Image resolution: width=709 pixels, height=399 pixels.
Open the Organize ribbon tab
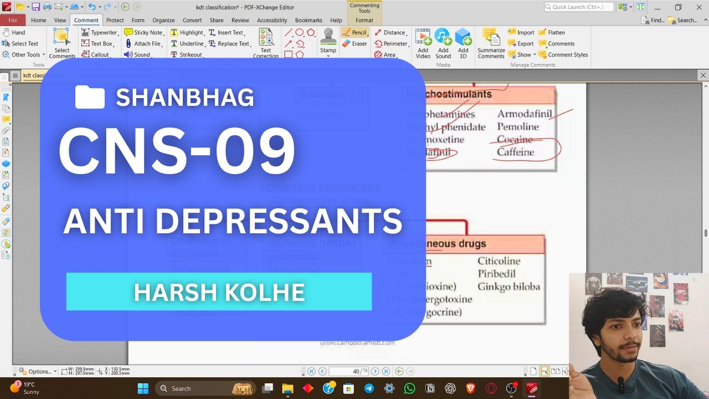163,21
